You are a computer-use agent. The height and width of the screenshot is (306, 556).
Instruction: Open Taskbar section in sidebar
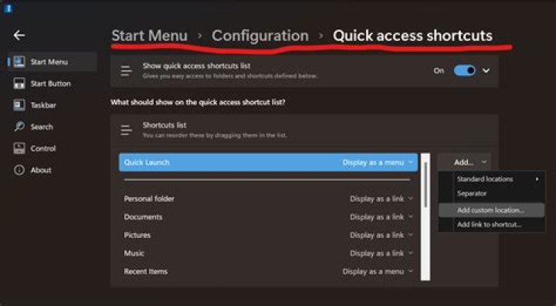53,105
